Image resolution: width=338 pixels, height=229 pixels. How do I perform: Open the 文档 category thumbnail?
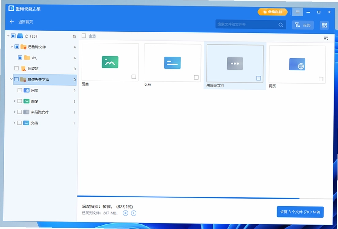point(172,63)
